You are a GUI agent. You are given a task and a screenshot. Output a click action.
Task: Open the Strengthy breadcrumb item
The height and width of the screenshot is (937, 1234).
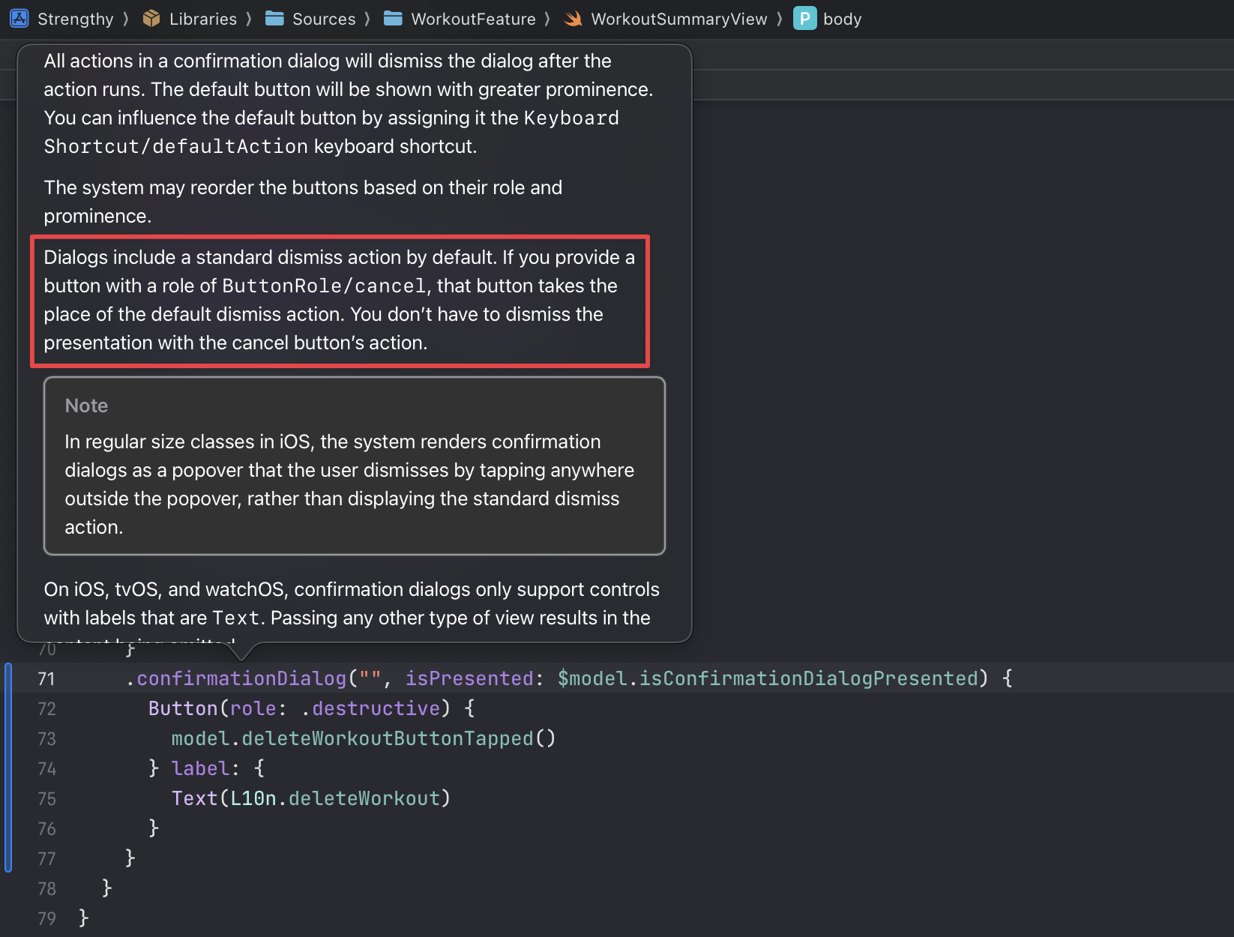[75, 19]
